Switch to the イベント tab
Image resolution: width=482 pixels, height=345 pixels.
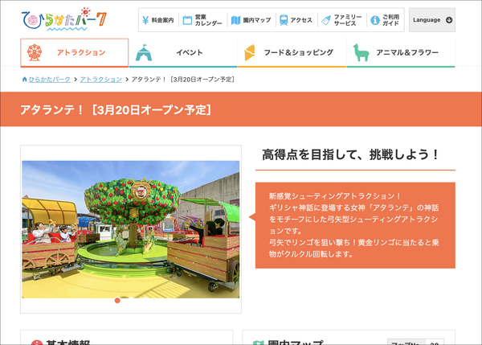click(183, 52)
